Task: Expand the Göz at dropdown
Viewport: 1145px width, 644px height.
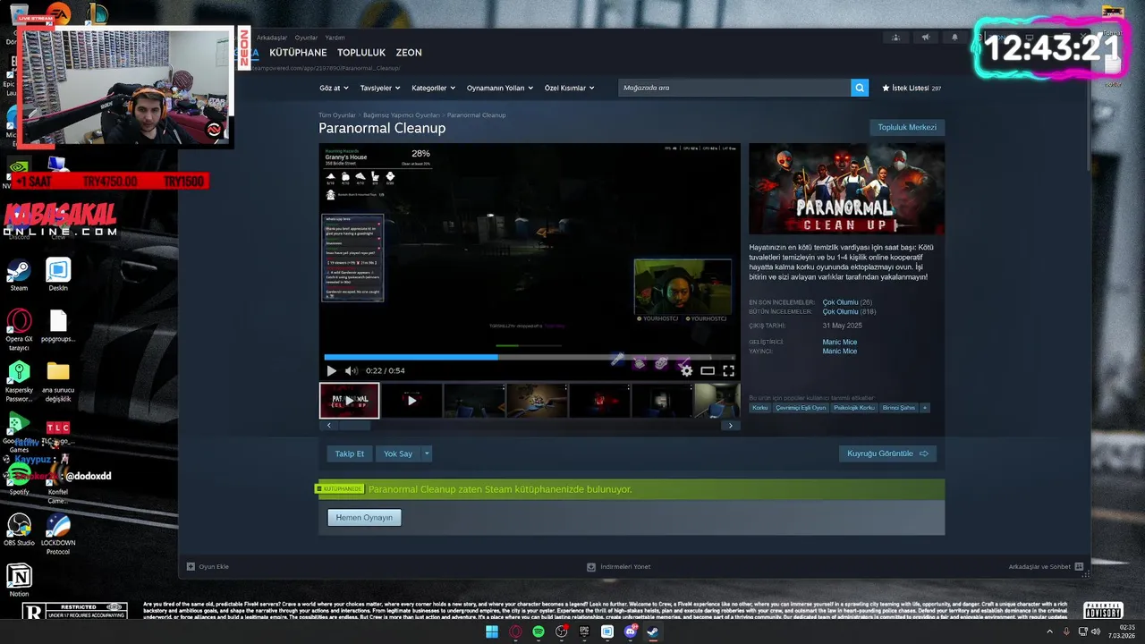Action: pos(333,88)
